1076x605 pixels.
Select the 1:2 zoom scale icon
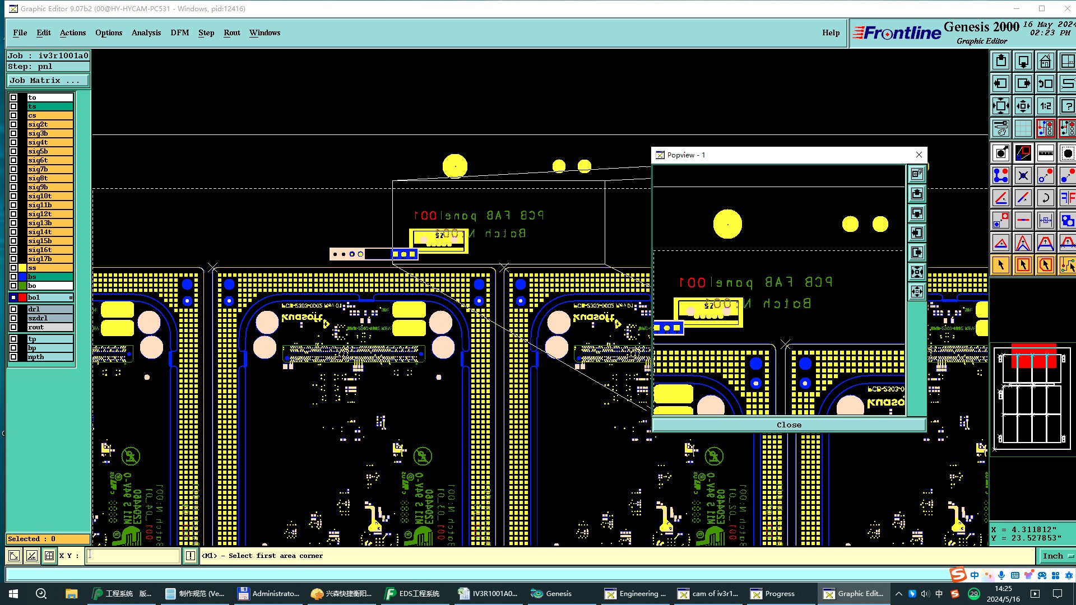point(1045,106)
